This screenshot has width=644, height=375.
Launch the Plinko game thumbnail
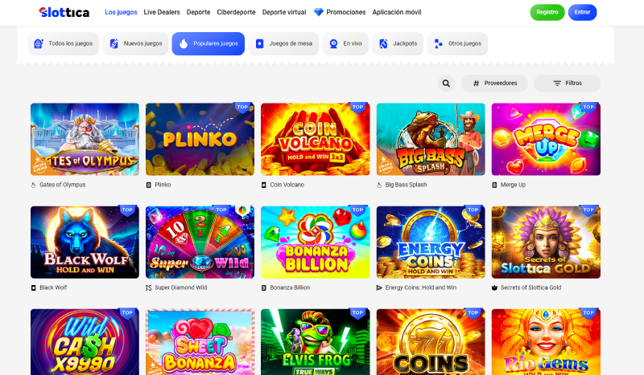[x=200, y=139]
